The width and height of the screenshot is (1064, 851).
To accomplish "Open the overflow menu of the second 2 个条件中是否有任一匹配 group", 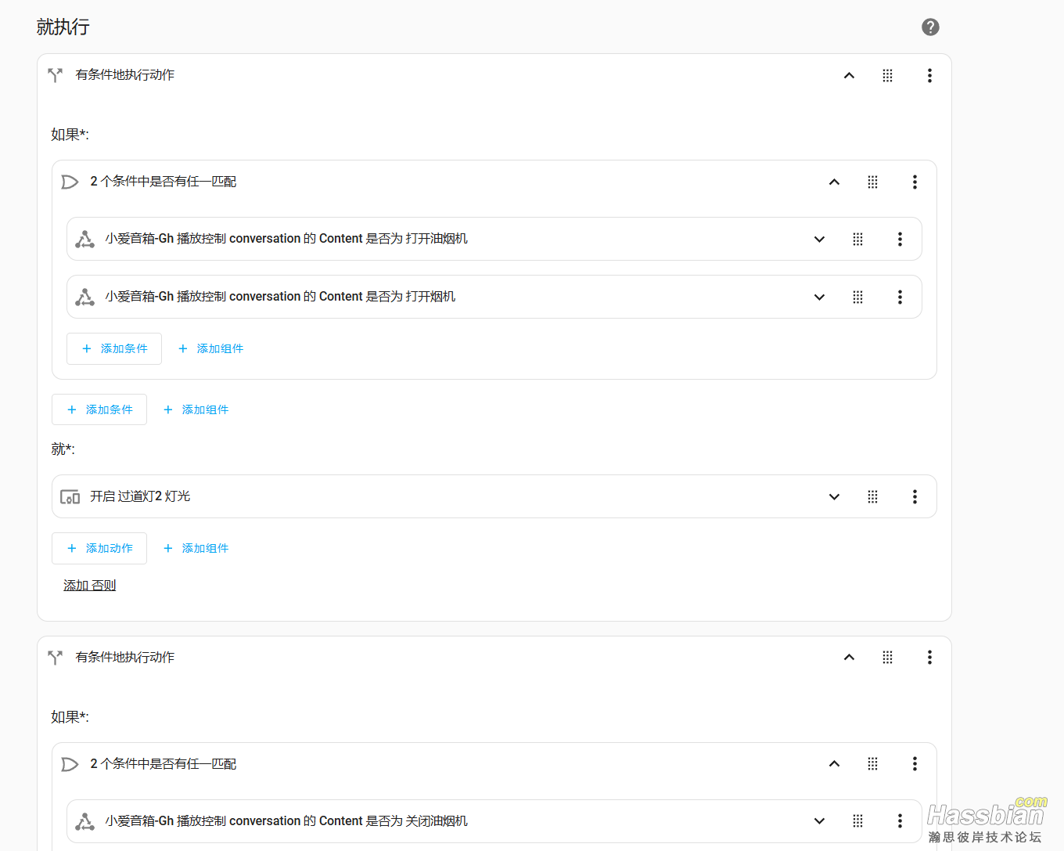I will tap(915, 764).
